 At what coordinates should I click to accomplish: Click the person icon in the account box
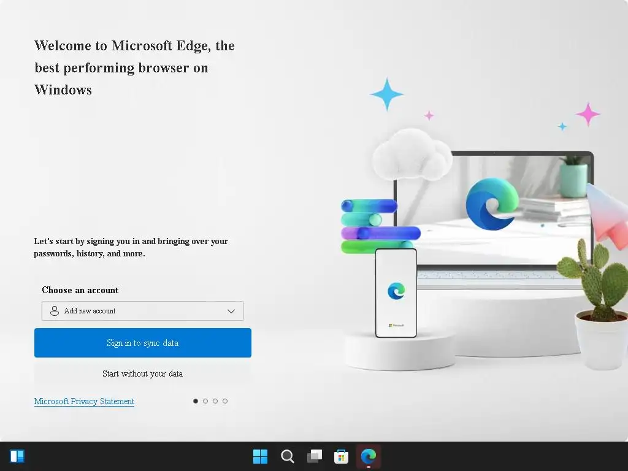55,311
